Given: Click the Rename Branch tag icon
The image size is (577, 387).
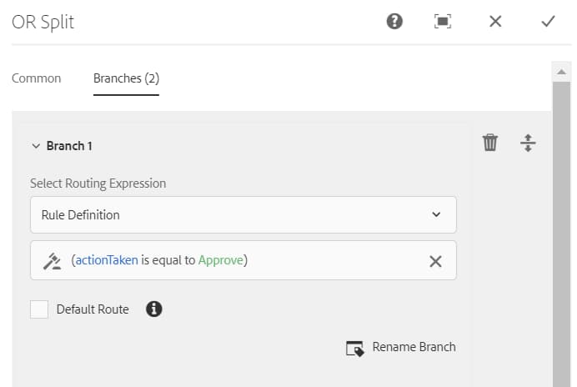Looking at the screenshot, I should click(355, 349).
